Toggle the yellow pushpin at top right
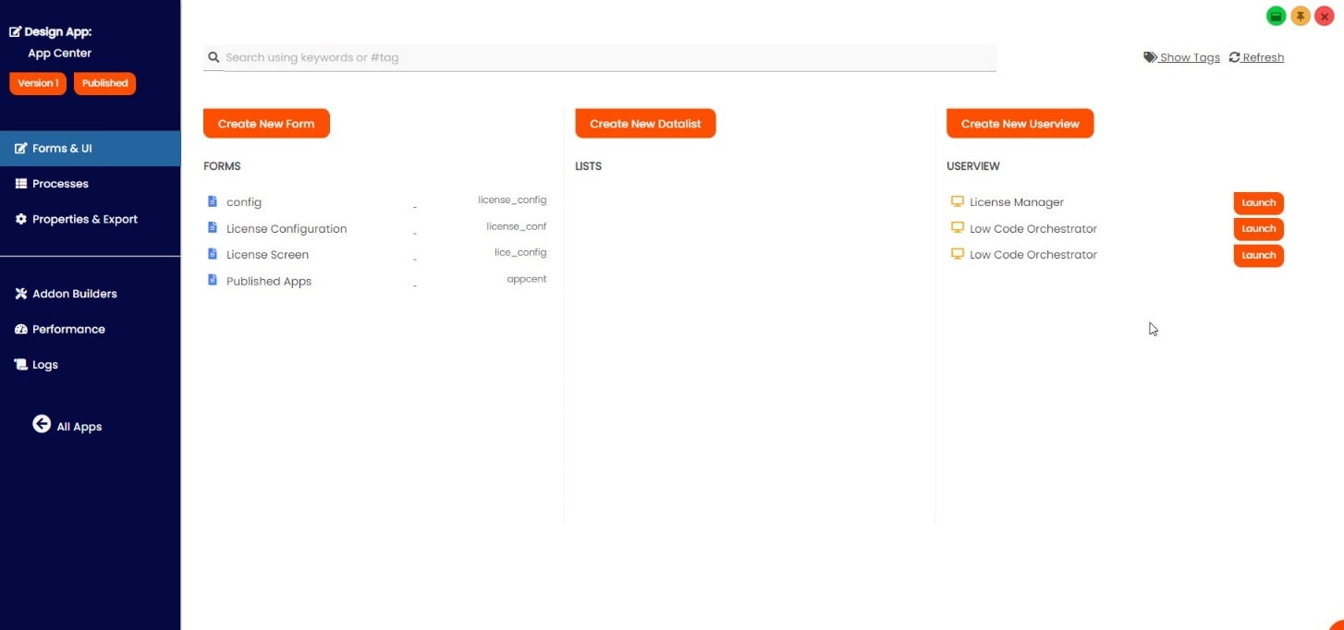Image resolution: width=1344 pixels, height=630 pixels. click(x=1300, y=16)
